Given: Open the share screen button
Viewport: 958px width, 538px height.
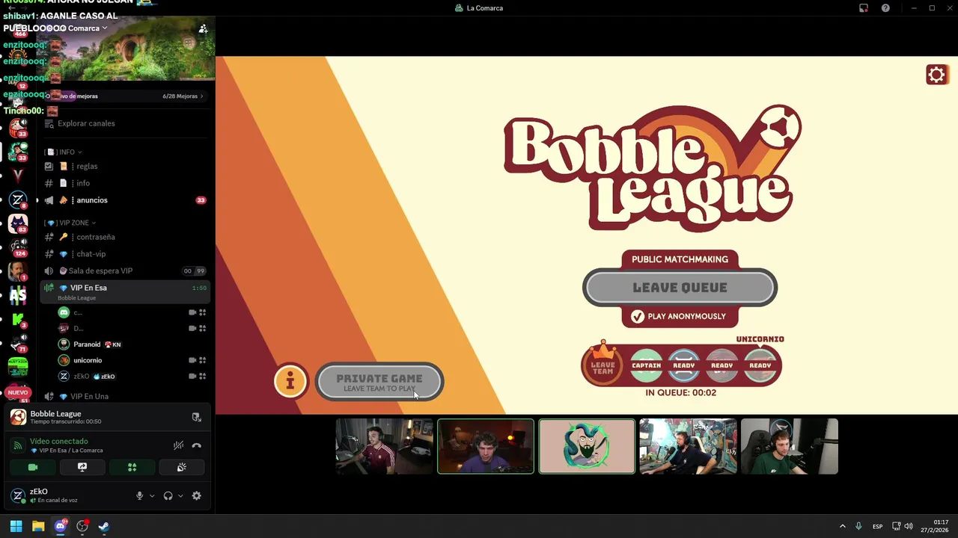Looking at the screenshot, I should click(82, 467).
